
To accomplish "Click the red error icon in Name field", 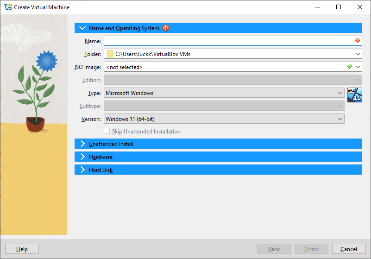I will tap(357, 41).
